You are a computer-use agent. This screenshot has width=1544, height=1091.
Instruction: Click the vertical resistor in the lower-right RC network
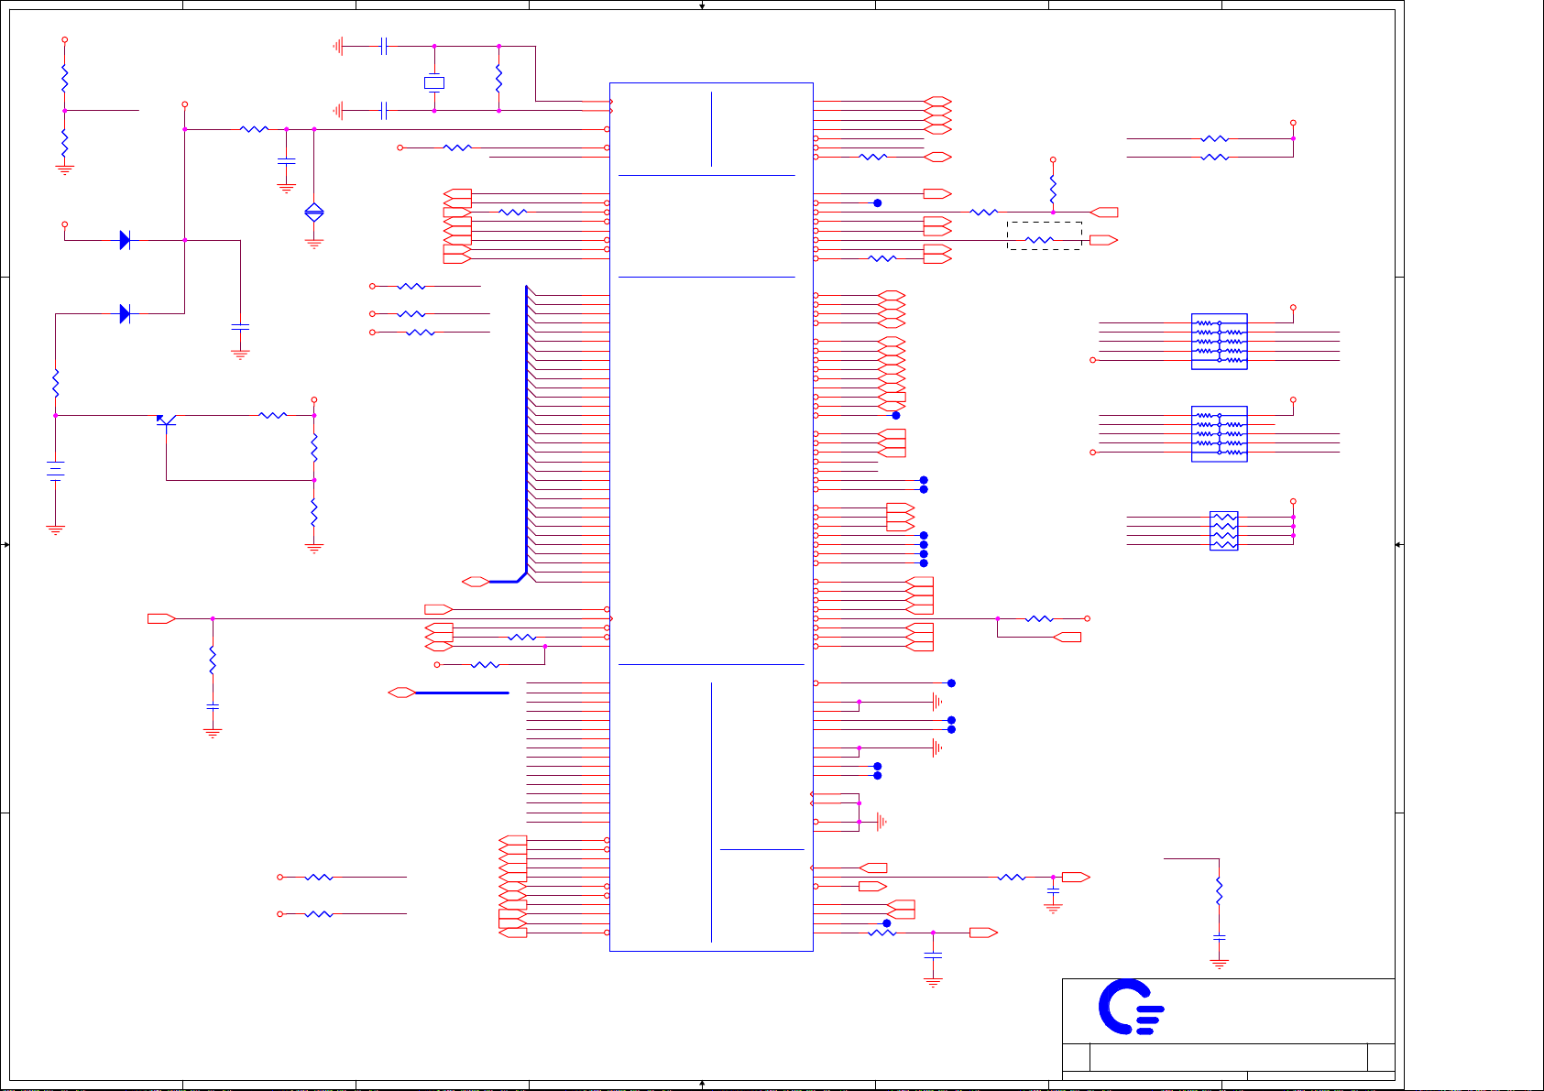pos(1219,891)
